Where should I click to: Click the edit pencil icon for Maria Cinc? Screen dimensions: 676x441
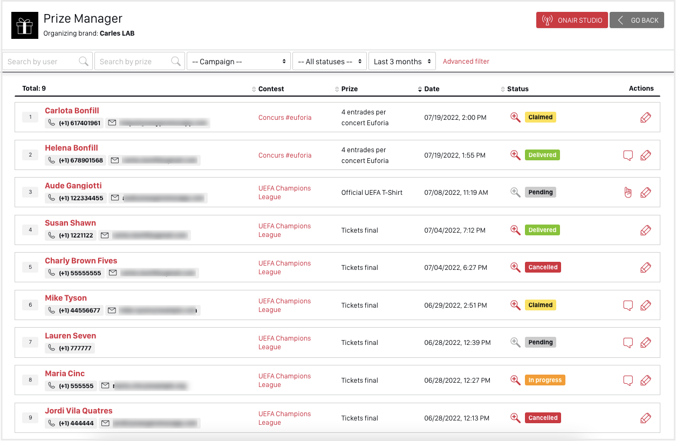tap(645, 381)
